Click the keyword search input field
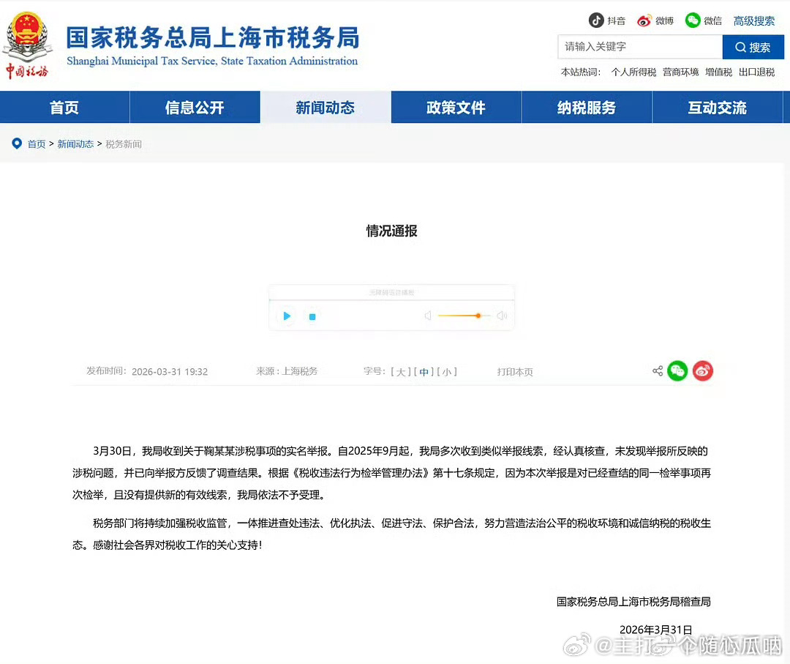Screen dimensions: 790x664 640,47
